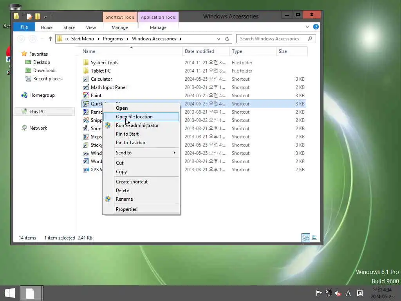Screen dimensions: 401x301
Task: Select the Remote Desktop shortcut icon
Action: pyautogui.click(x=86, y=112)
